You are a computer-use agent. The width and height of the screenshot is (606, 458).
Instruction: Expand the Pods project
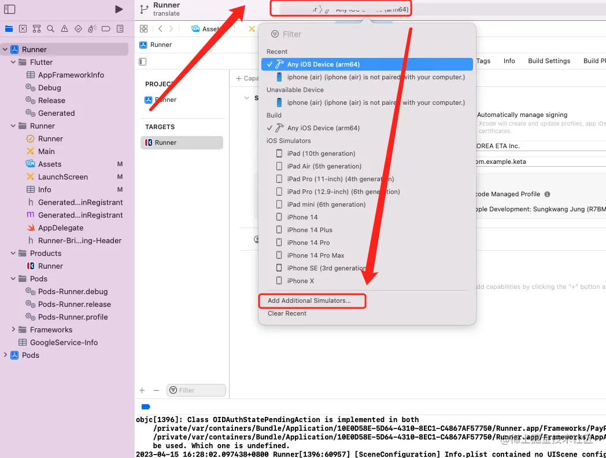pos(5,355)
